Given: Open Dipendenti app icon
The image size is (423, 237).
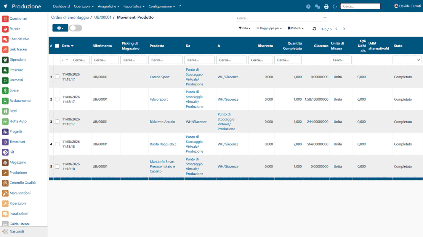Looking at the screenshot, I should 5,60.
